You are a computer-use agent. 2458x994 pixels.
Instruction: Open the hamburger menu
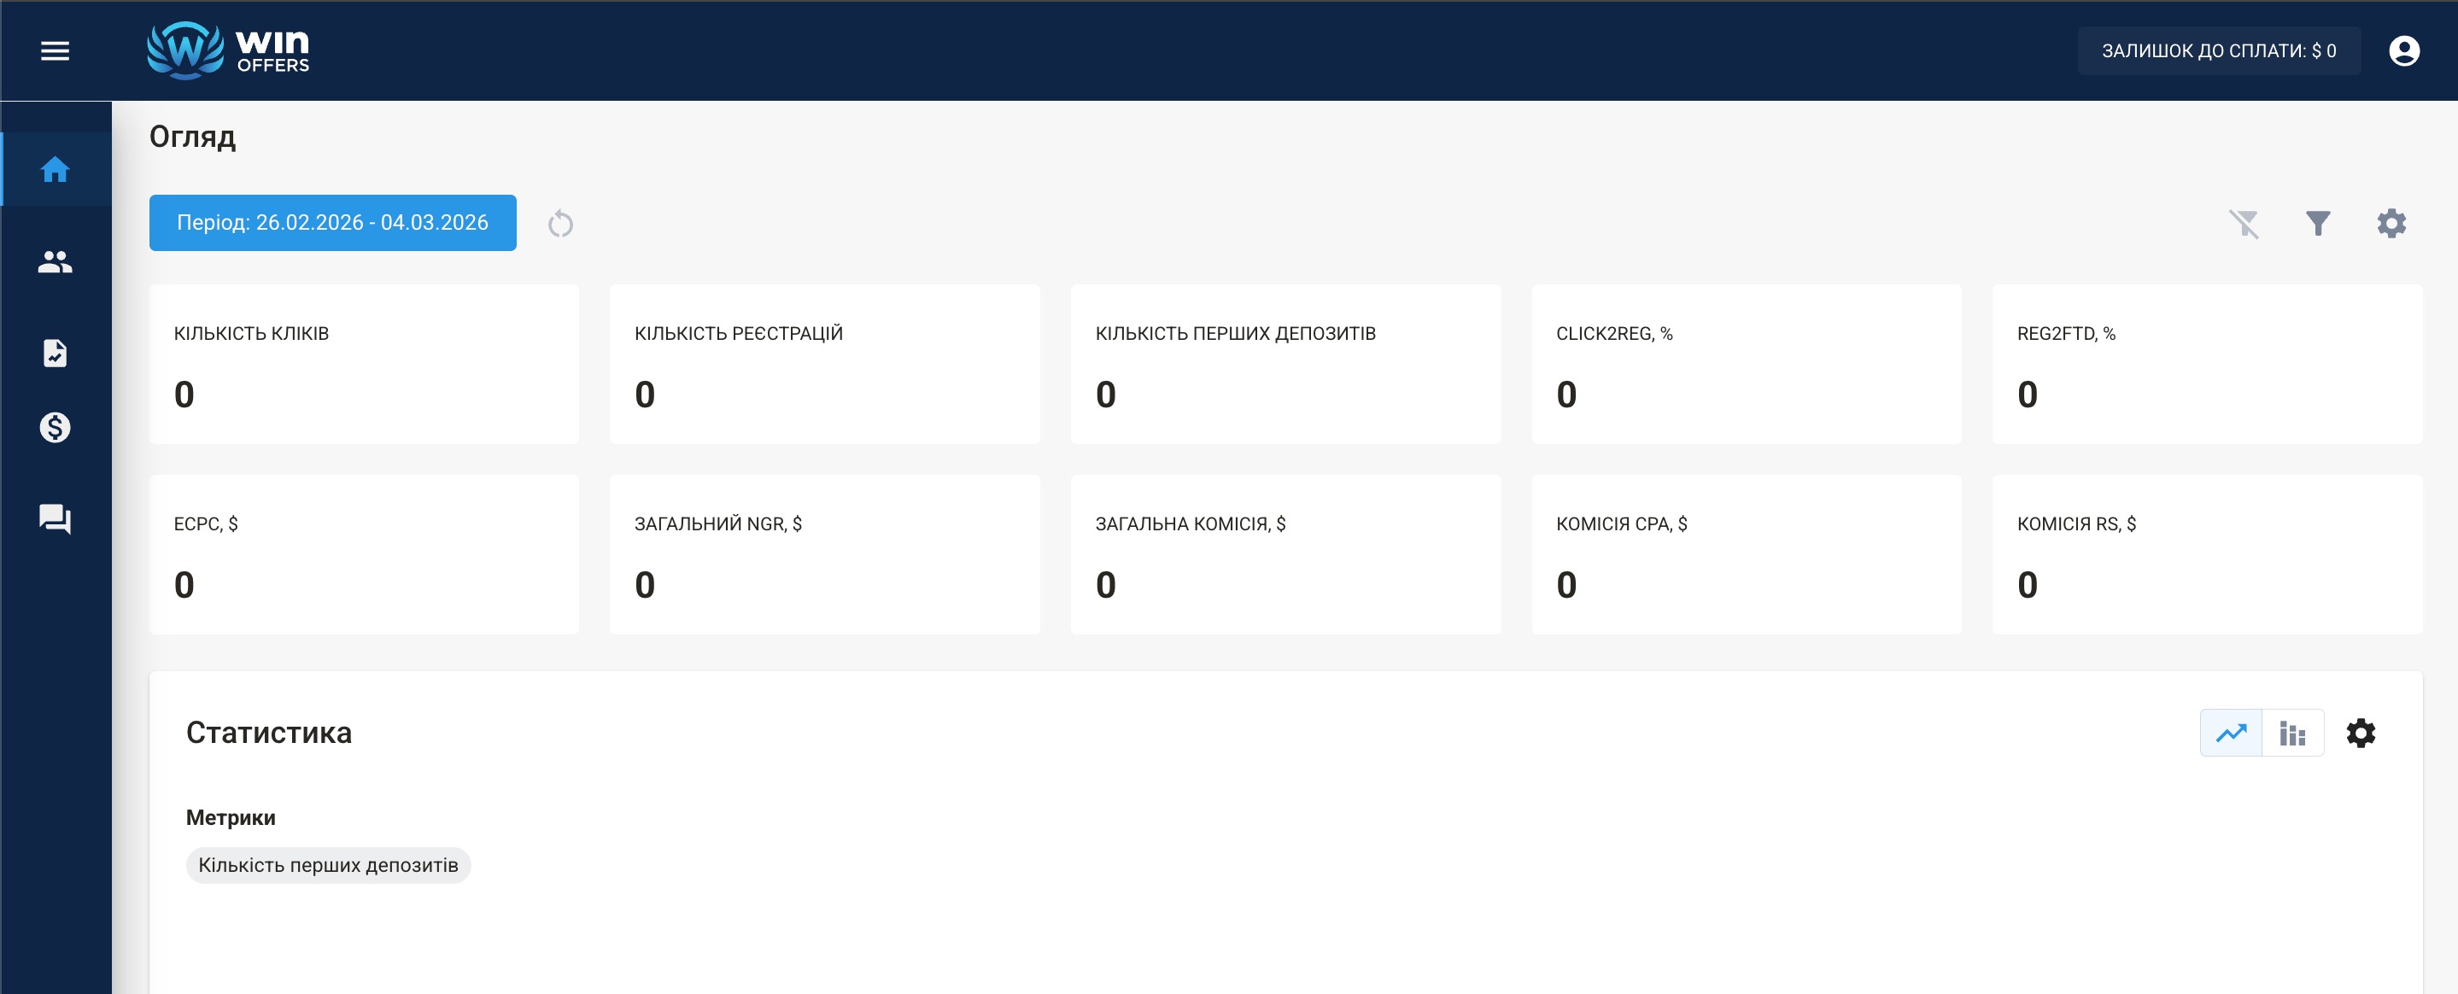tap(56, 50)
